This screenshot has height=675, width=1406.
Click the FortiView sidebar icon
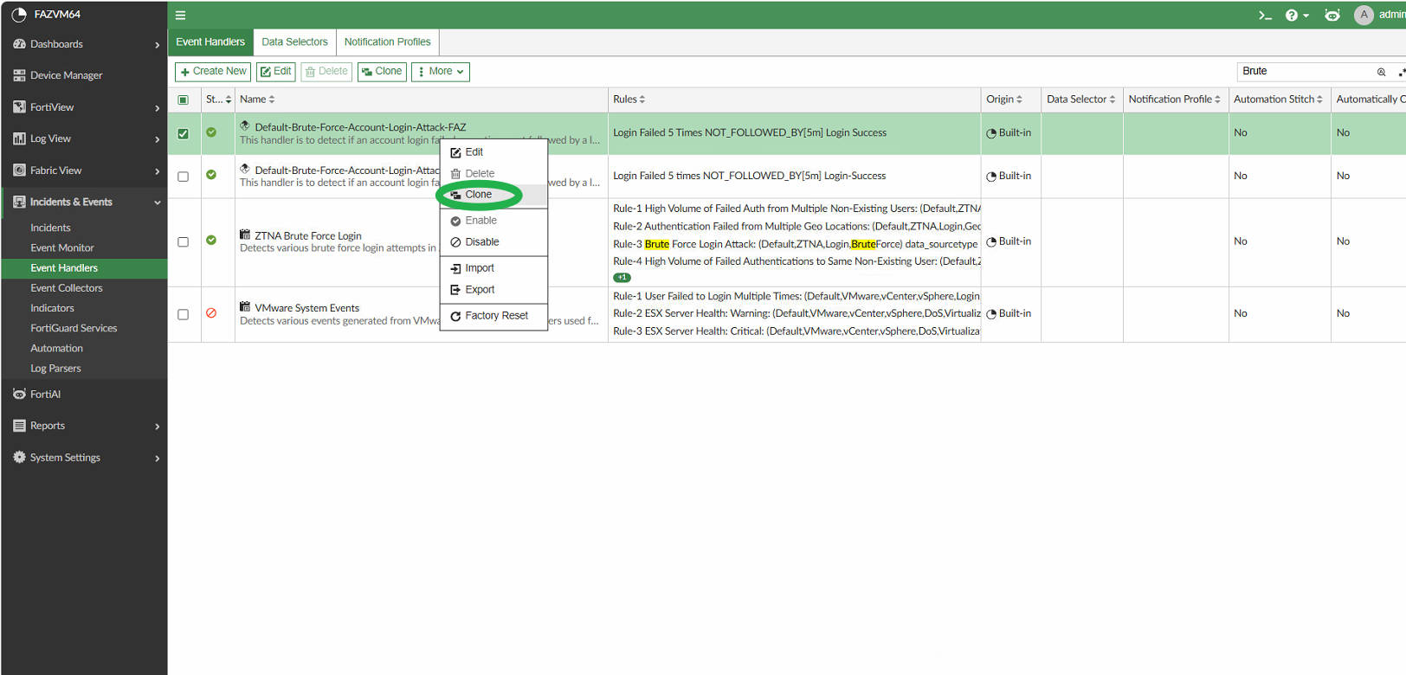point(19,107)
